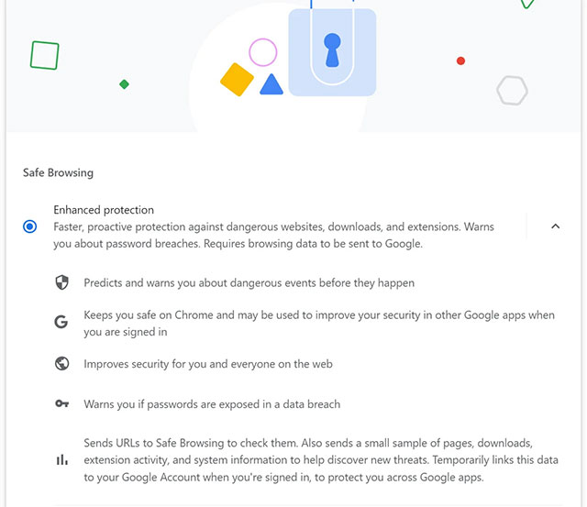
Task: Click the yellow diamond shape in illustration
Action: [237, 80]
